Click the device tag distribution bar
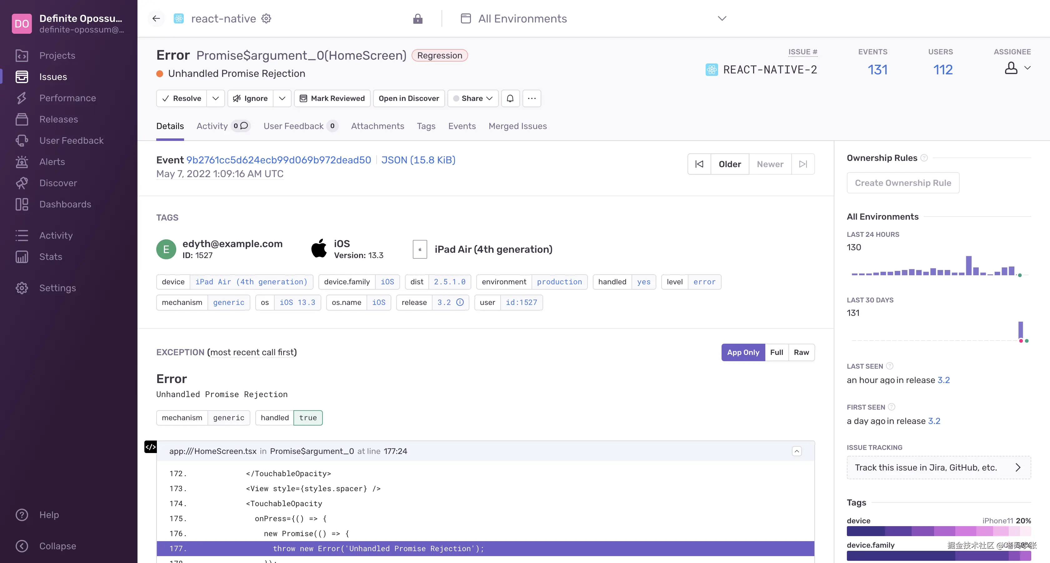The height and width of the screenshot is (563, 1050). [x=938, y=531]
